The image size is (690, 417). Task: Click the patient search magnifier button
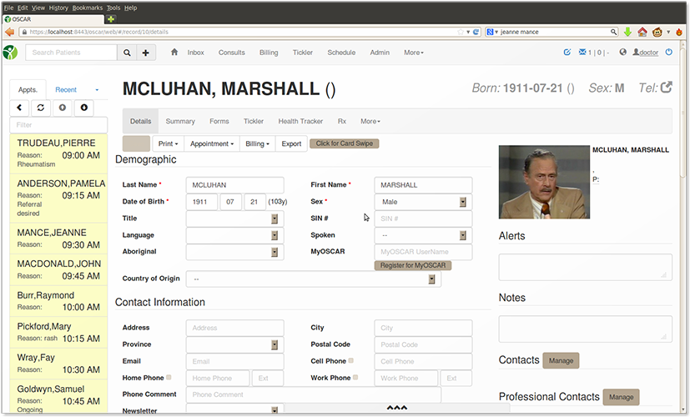coord(127,53)
